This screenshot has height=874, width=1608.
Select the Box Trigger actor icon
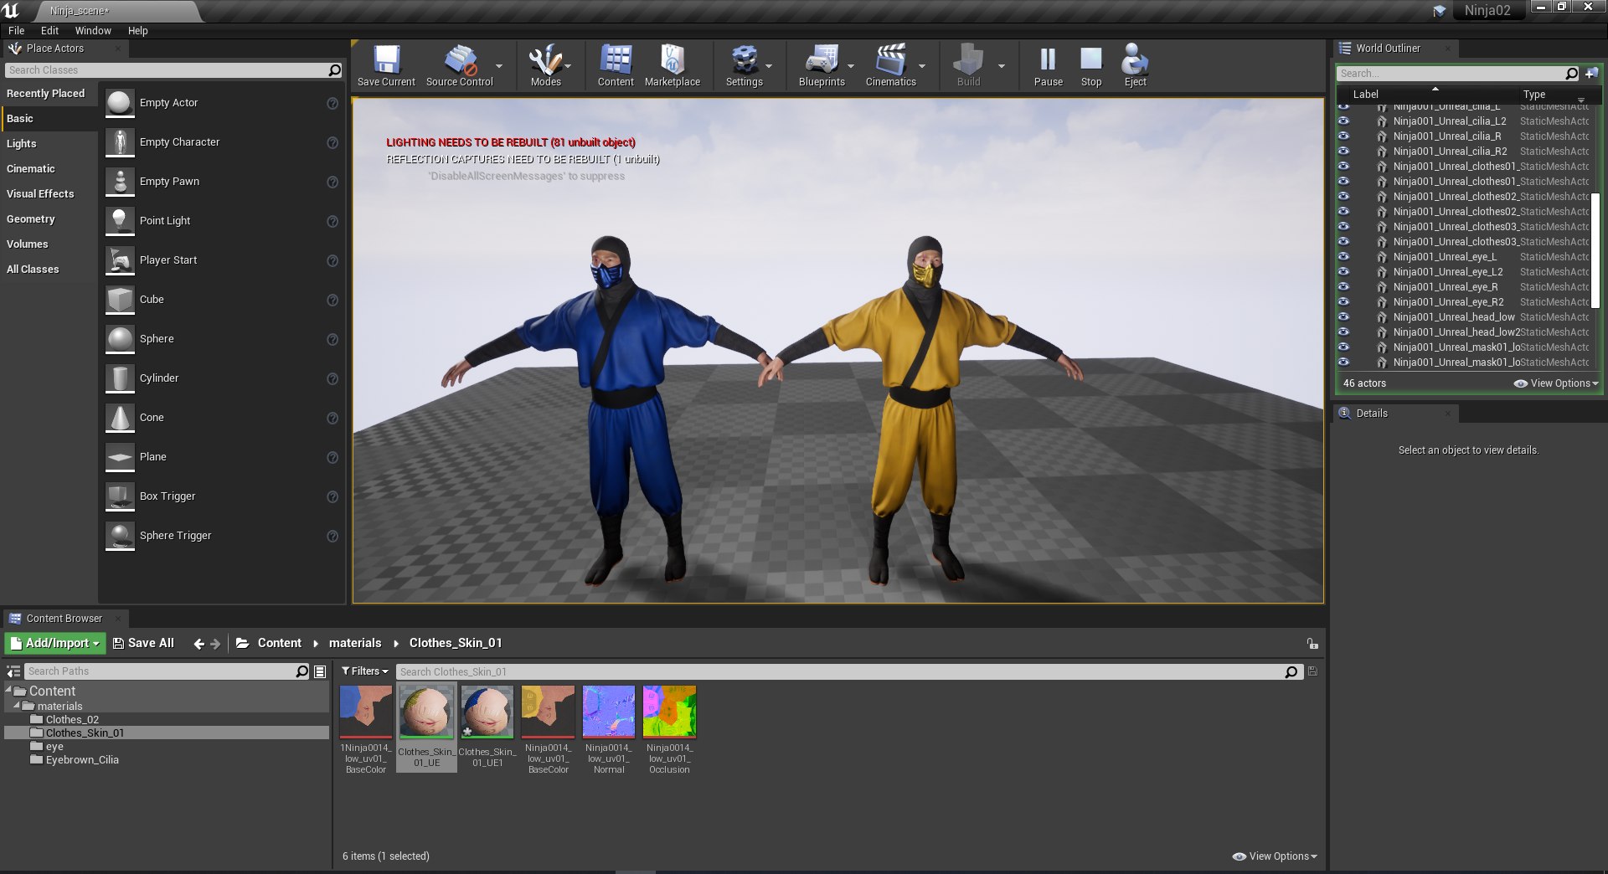[120, 496]
